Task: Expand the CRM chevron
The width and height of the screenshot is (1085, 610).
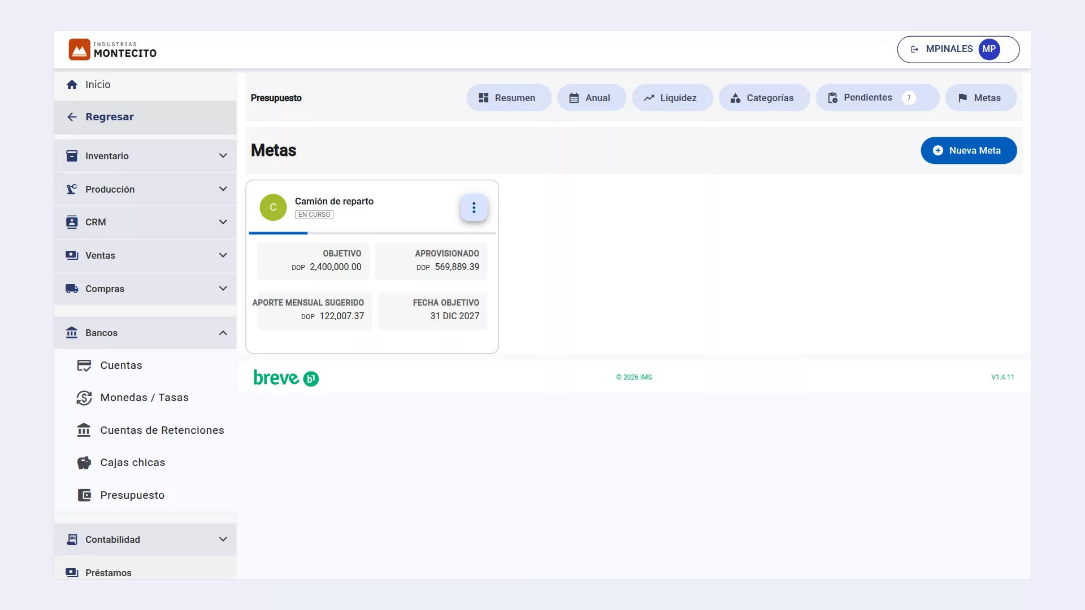Action: [223, 222]
